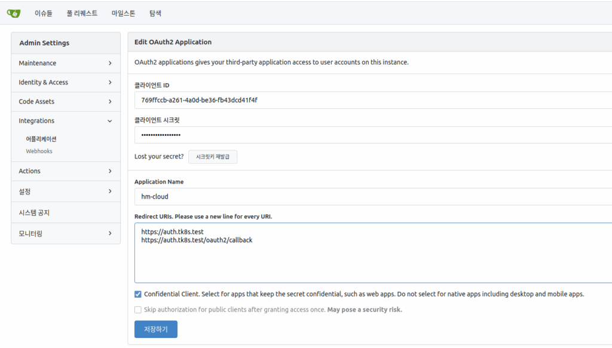Expand the Code Assets section
Image resolution: width=612 pixels, height=348 pixels.
point(66,102)
